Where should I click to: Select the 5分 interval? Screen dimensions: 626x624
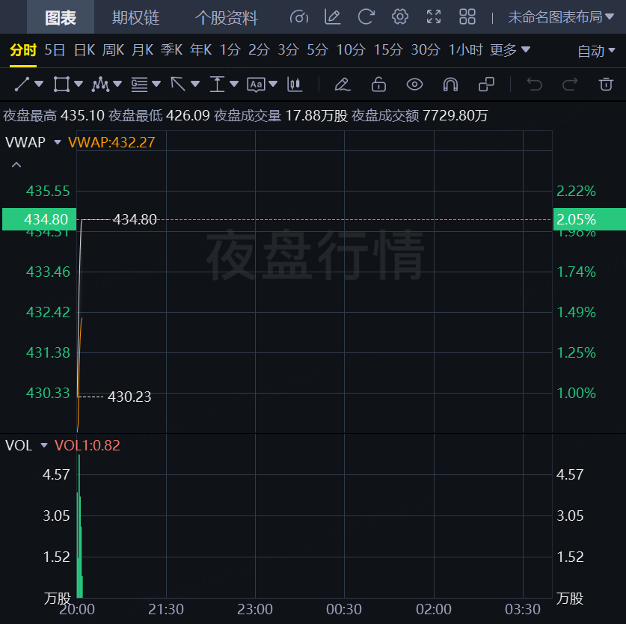[x=317, y=50]
